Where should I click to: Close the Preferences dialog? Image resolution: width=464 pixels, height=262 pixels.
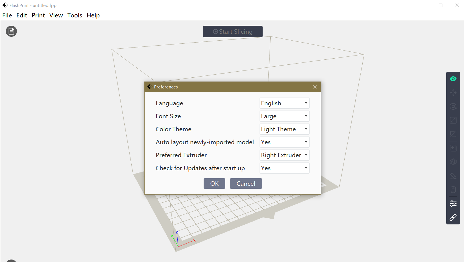click(x=315, y=87)
